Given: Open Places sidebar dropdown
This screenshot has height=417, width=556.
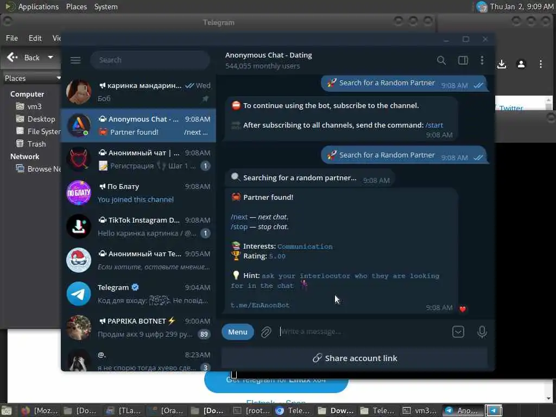Looking at the screenshot, I should tap(32, 78).
